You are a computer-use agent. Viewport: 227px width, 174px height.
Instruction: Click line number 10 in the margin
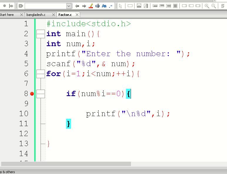(24, 113)
